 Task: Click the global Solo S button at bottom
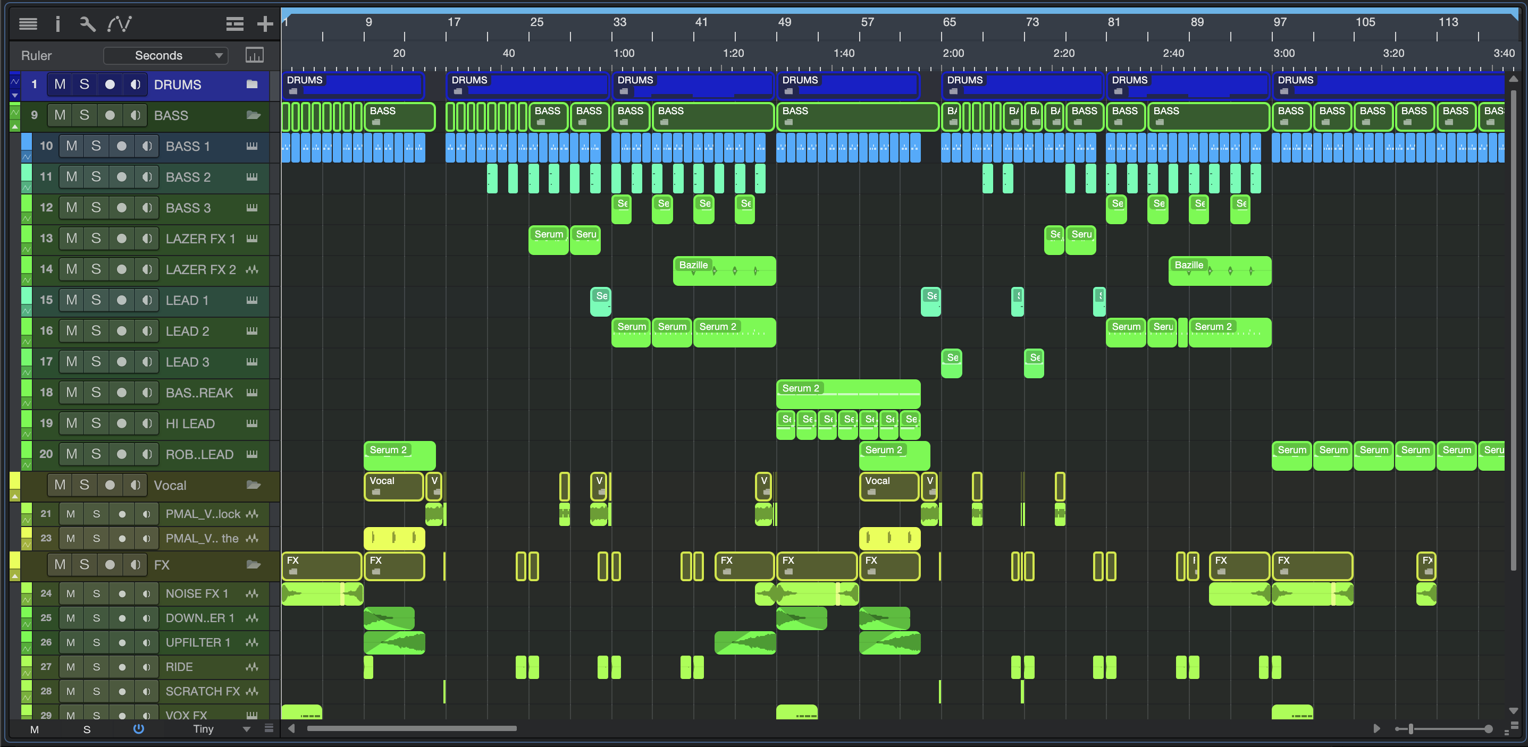point(87,729)
